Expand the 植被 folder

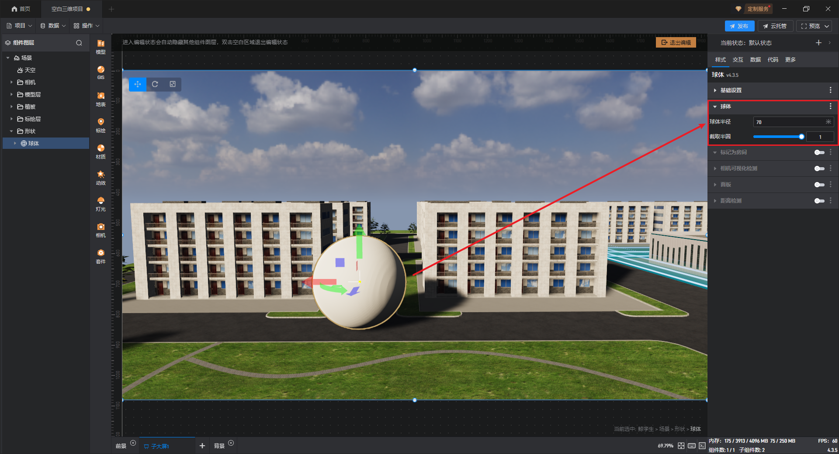coord(11,107)
